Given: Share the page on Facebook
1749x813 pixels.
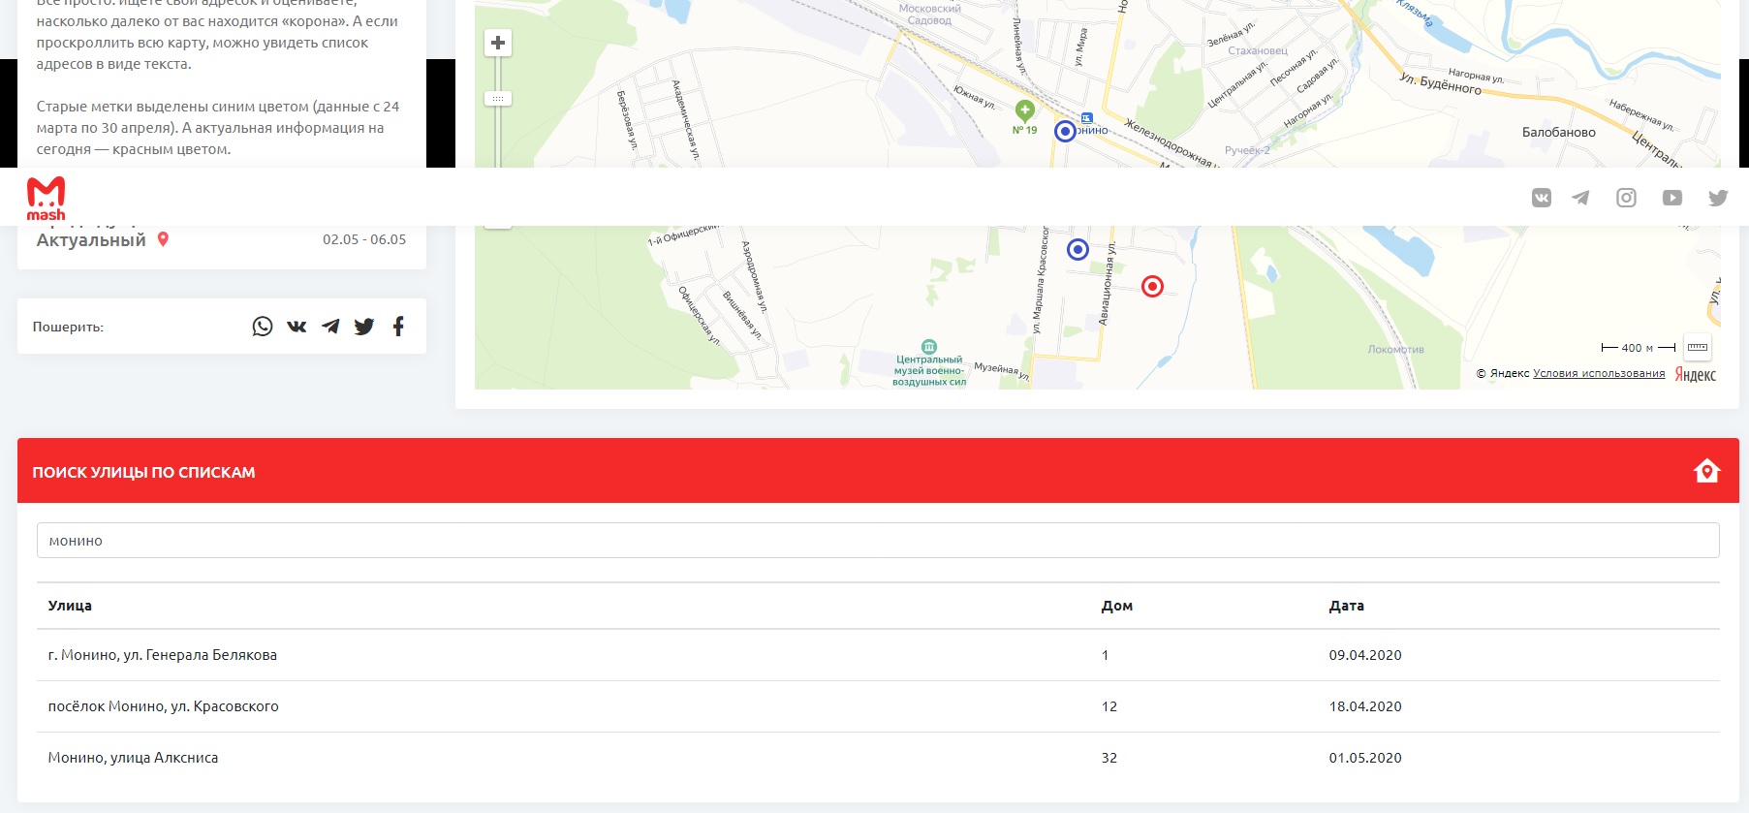Looking at the screenshot, I should tap(398, 327).
